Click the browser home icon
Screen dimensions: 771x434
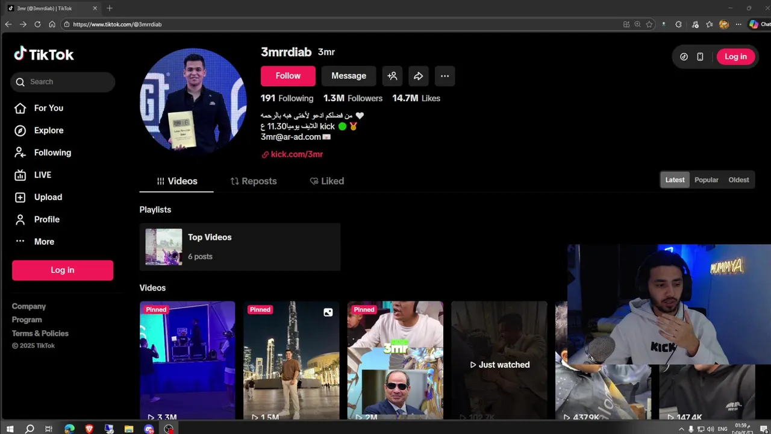[x=52, y=24]
